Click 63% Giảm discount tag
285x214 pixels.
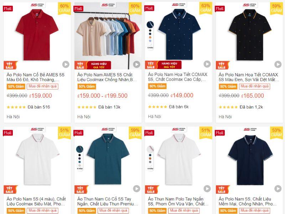206,8
